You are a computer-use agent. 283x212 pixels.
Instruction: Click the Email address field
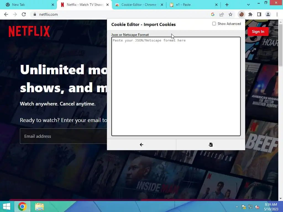coord(63,136)
